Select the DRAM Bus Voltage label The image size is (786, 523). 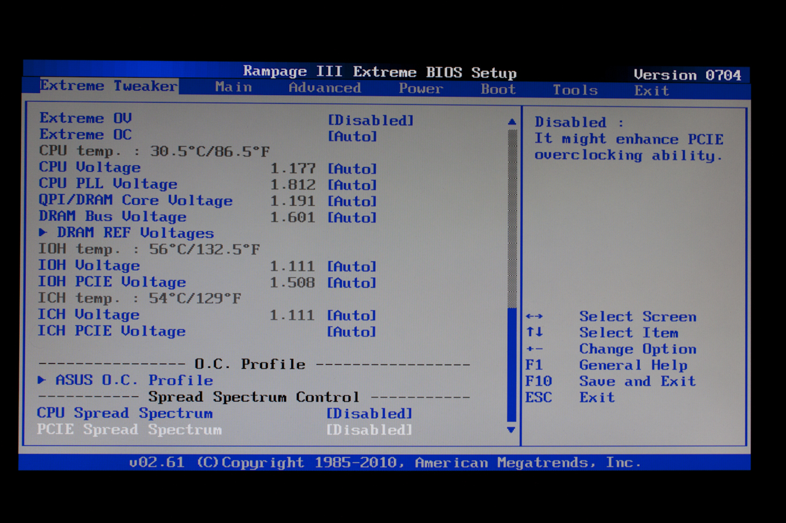(112, 216)
